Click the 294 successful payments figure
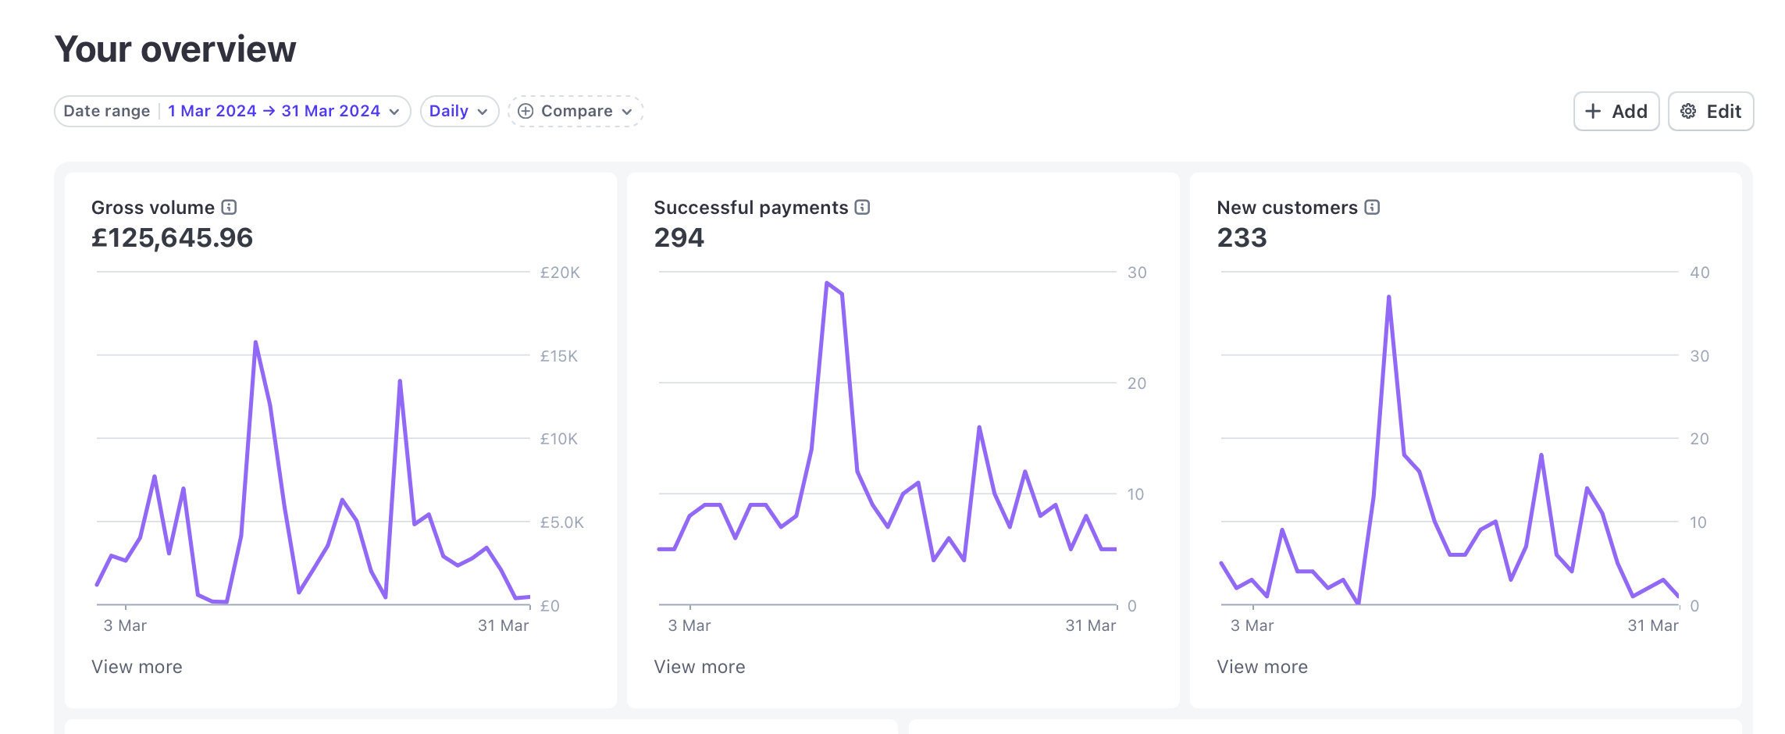Viewport: 1785px width, 734px height. [x=679, y=237]
